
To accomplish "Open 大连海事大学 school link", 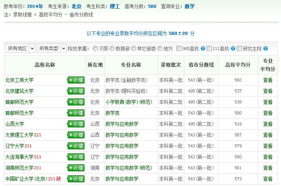I will [19, 157].
